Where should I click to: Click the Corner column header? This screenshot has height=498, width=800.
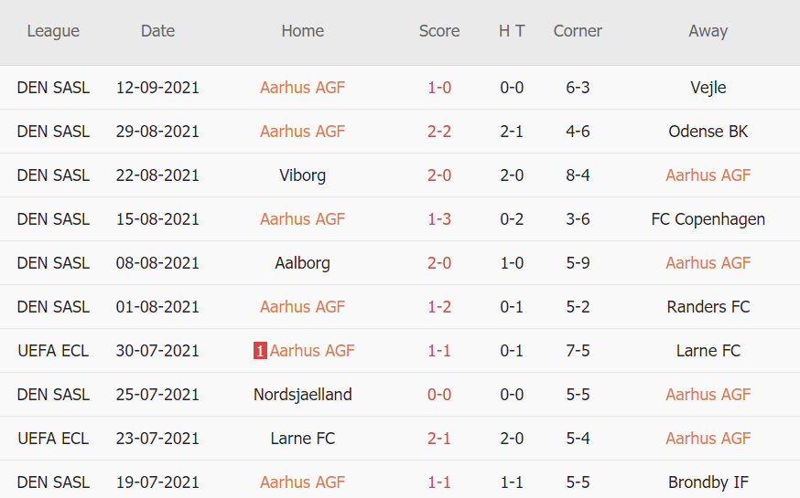click(x=578, y=31)
